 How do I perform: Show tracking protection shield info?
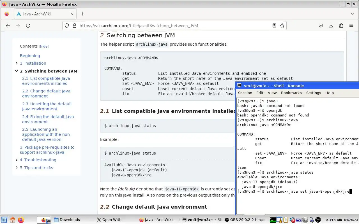click(67, 25)
